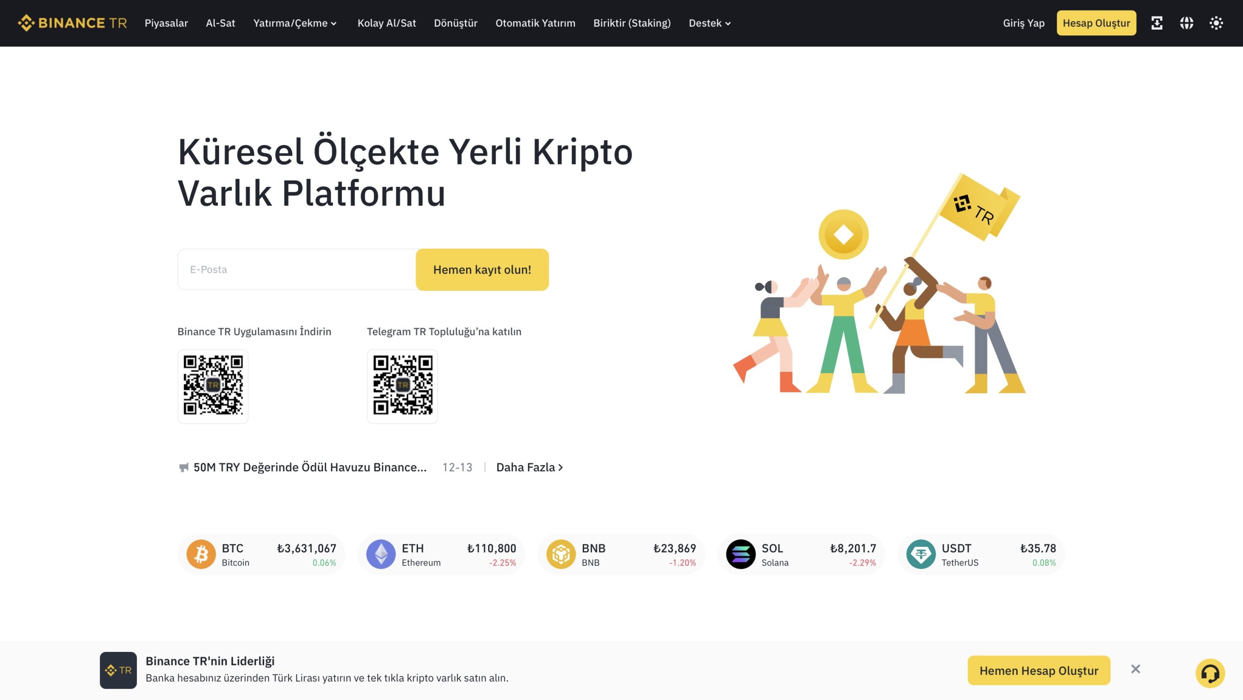1243x700 pixels.
Task: Click the BNB change -1.20%
Action: click(682, 563)
